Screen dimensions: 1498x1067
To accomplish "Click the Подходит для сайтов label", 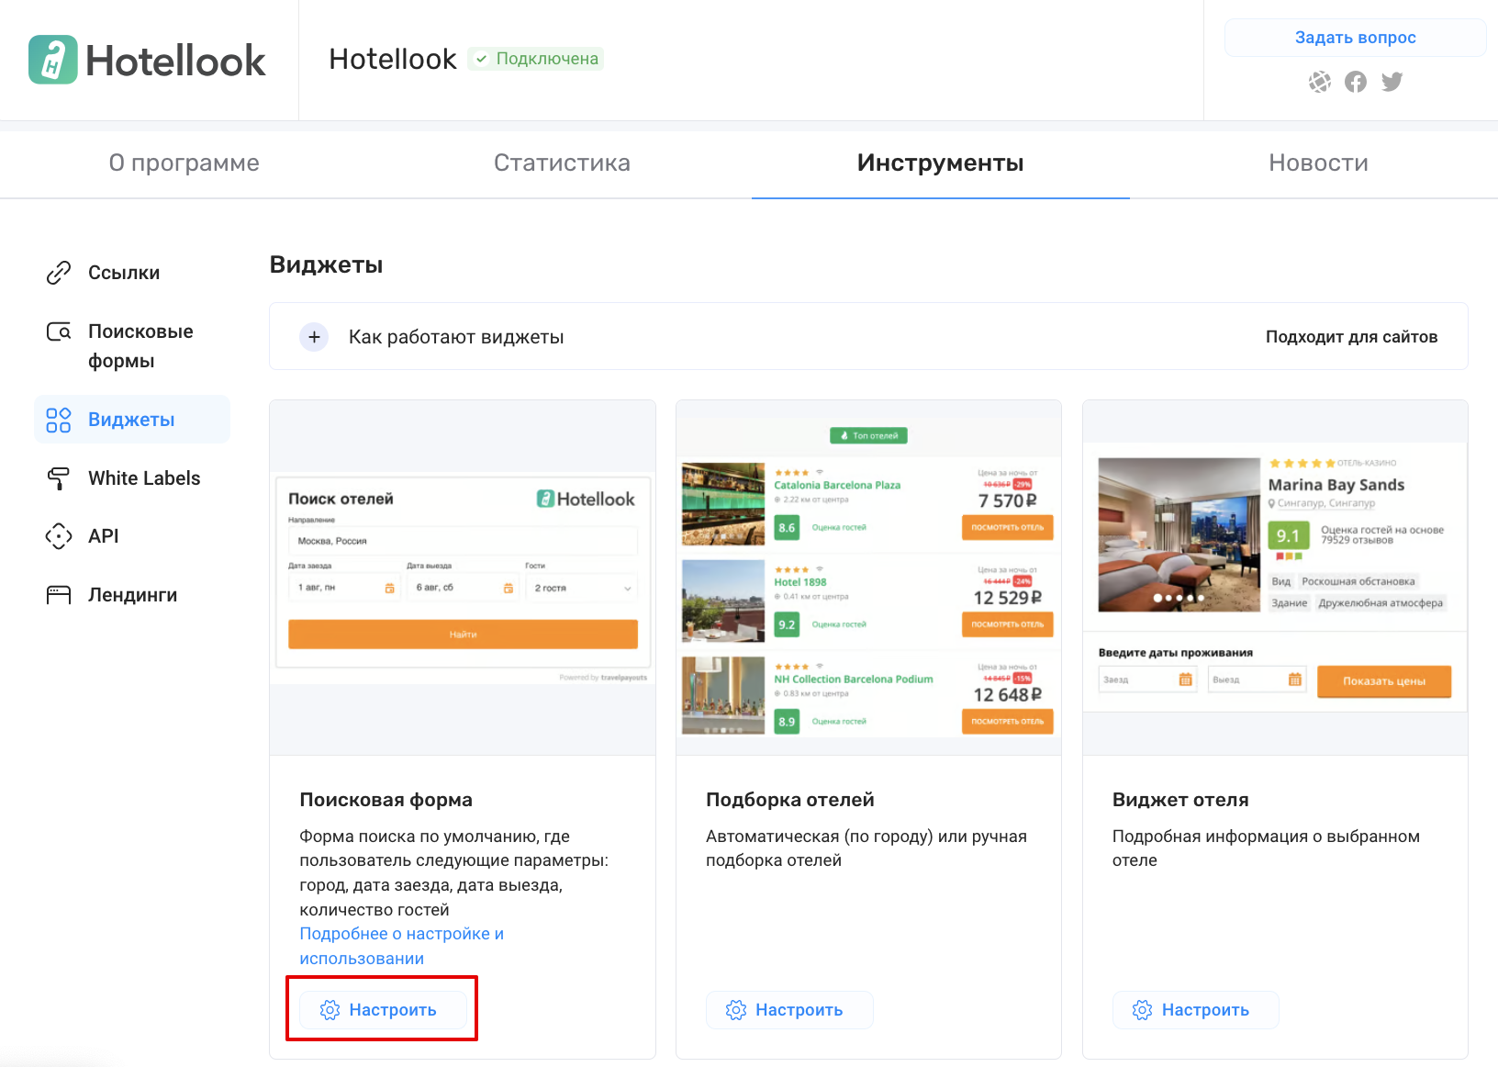I will point(1351,337).
